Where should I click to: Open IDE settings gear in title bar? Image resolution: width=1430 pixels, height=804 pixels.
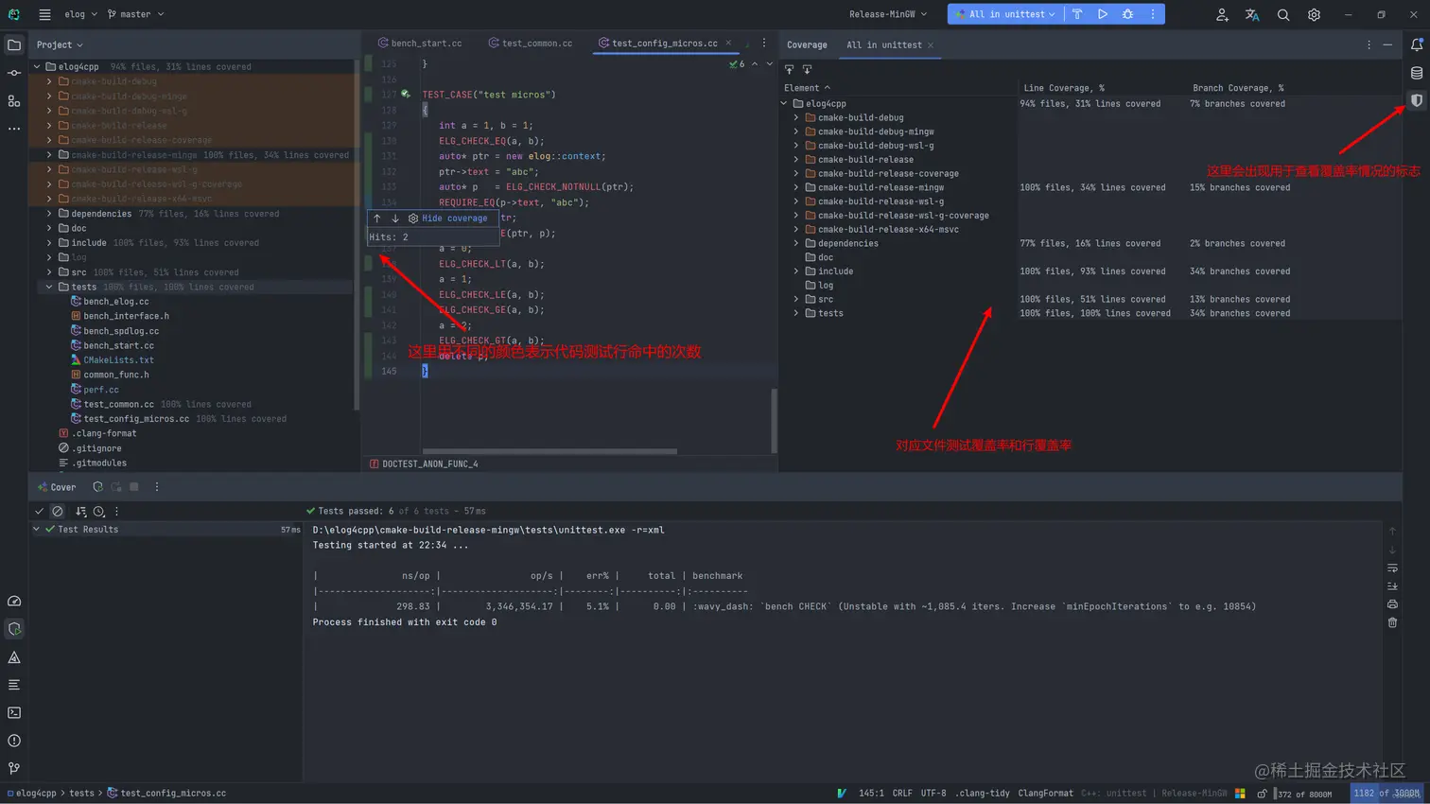tap(1314, 14)
